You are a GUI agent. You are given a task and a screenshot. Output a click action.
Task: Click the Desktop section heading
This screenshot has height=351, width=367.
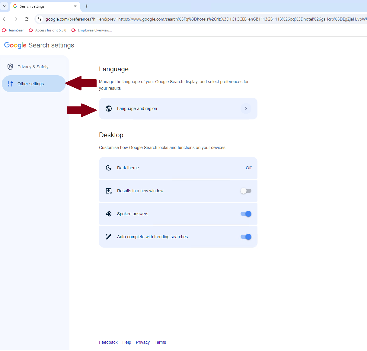[111, 135]
